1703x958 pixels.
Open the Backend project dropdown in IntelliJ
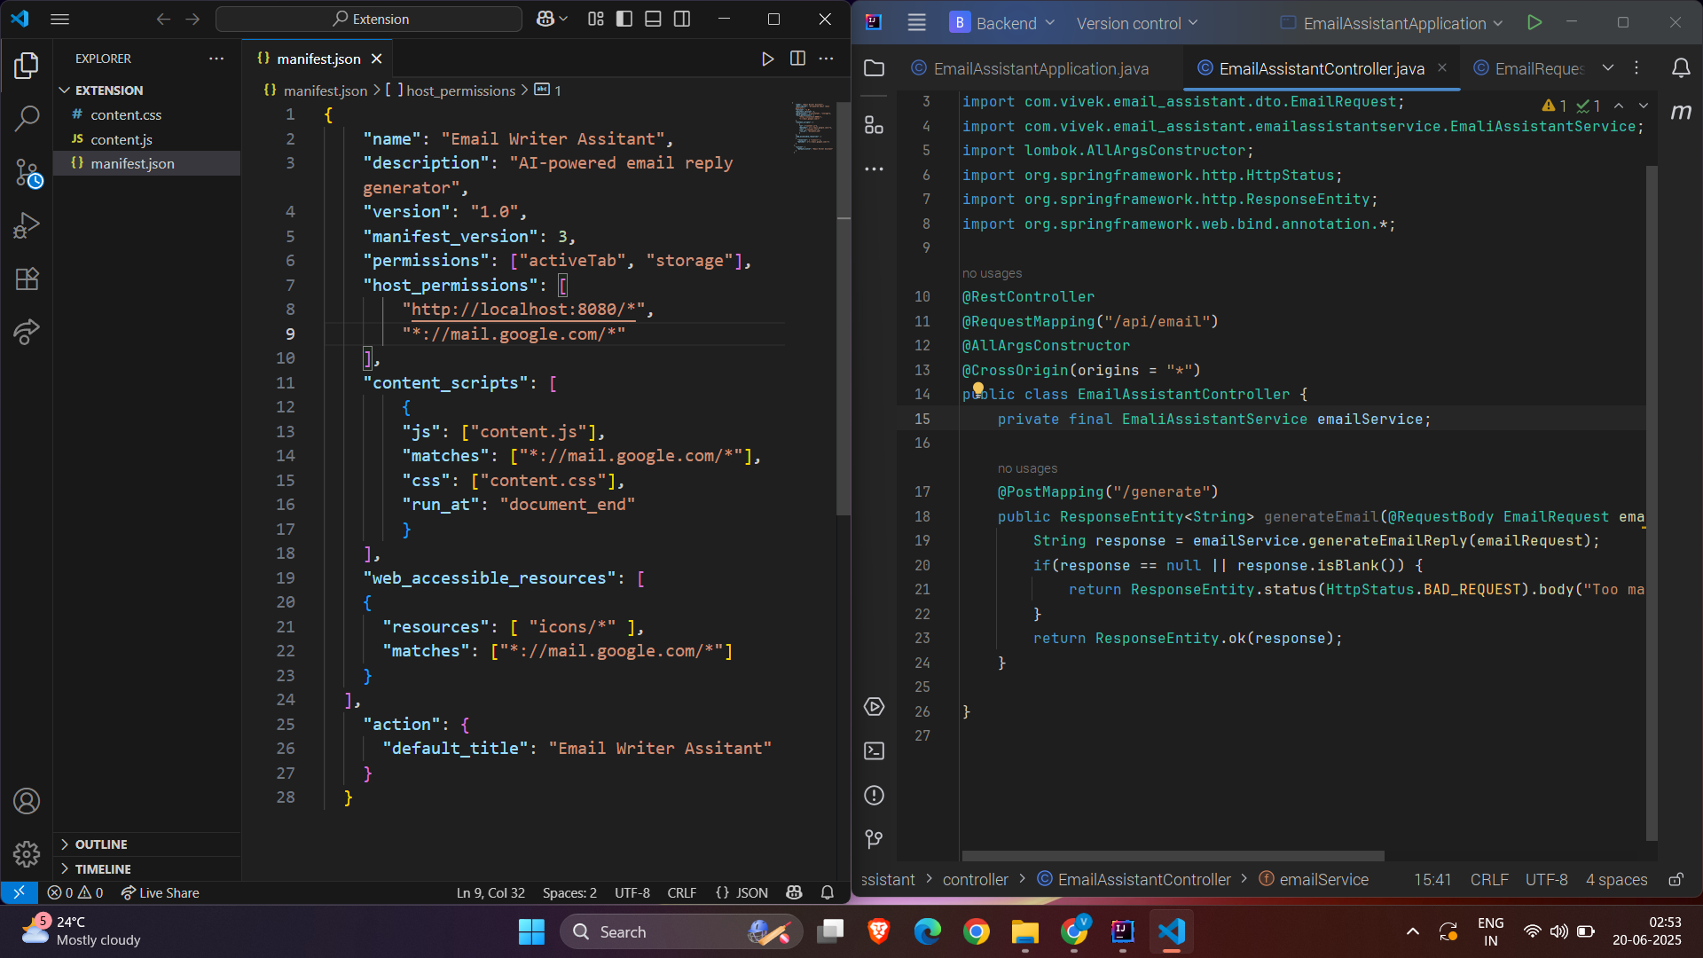point(1002,23)
